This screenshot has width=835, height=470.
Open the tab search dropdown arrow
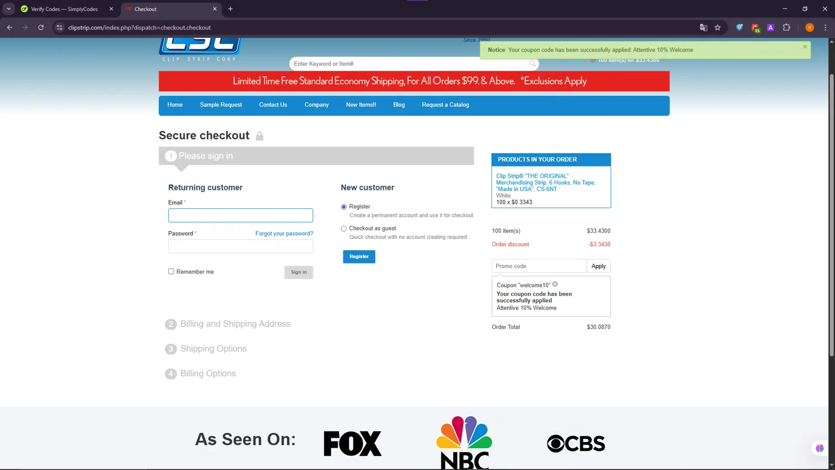(9, 9)
